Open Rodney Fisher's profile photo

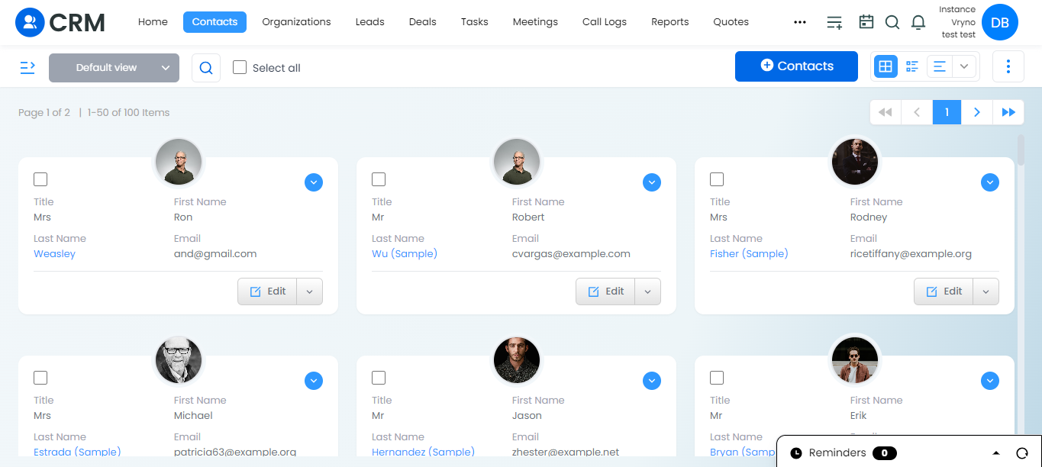coord(855,162)
